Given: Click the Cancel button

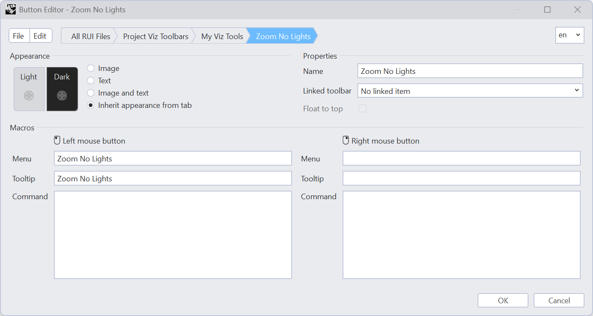Looking at the screenshot, I should [x=559, y=300].
